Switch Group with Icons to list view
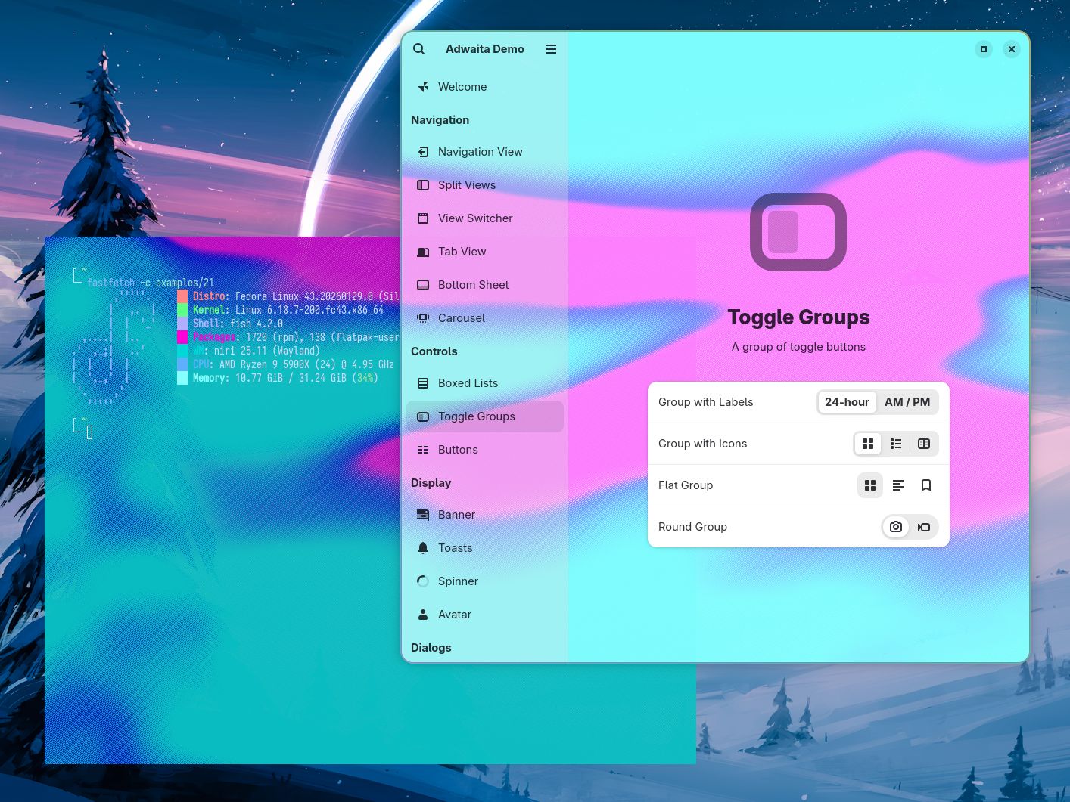 tap(896, 444)
